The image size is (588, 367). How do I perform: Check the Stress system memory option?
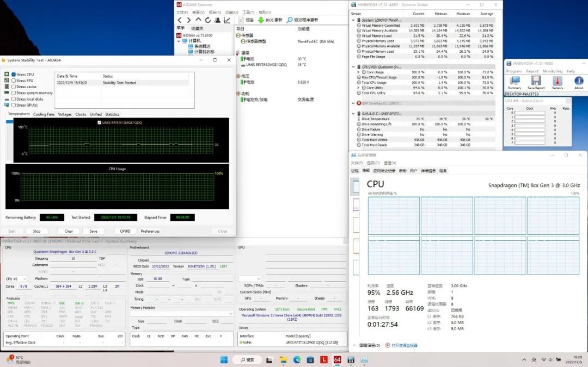coord(14,93)
